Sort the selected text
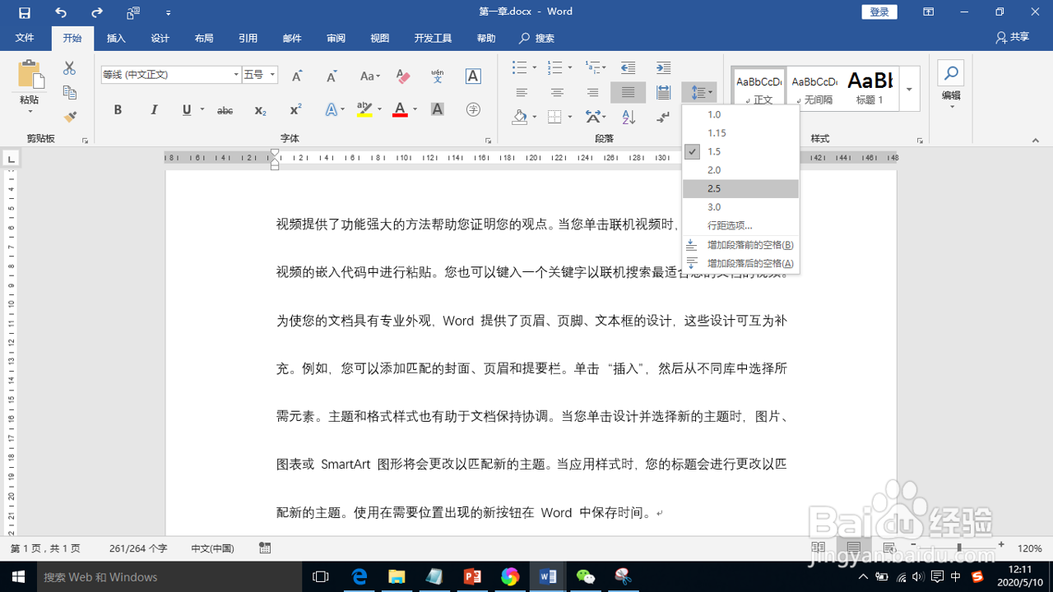Viewport: 1053px width, 592px height. tap(628, 118)
